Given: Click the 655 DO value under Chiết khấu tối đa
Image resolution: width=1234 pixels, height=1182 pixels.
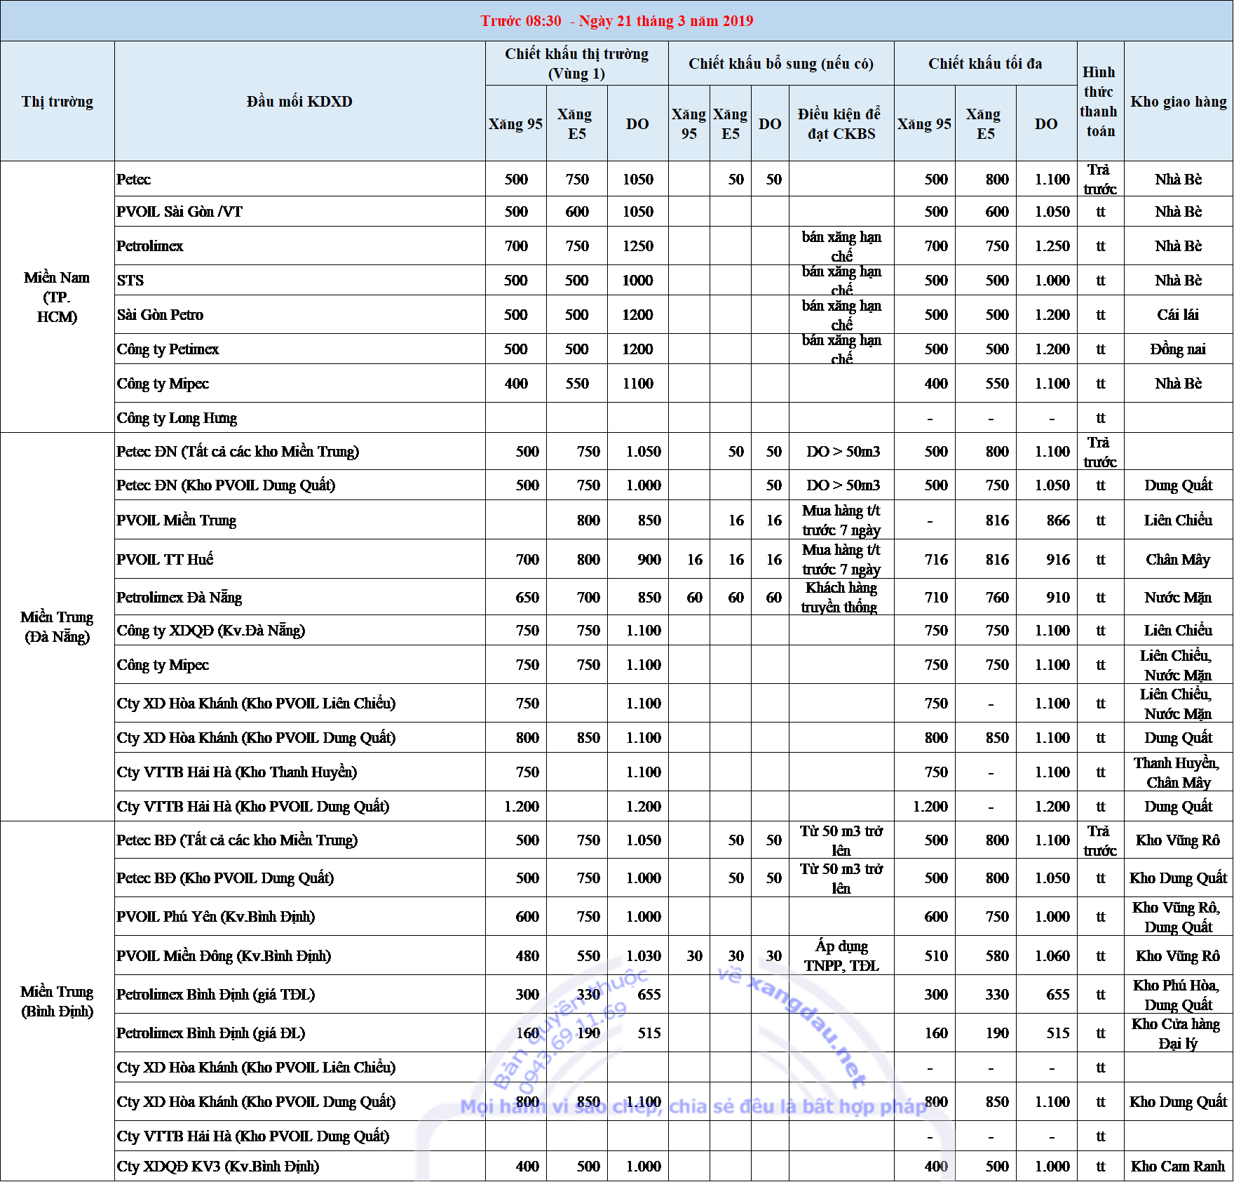Looking at the screenshot, I should (1046, 994).
